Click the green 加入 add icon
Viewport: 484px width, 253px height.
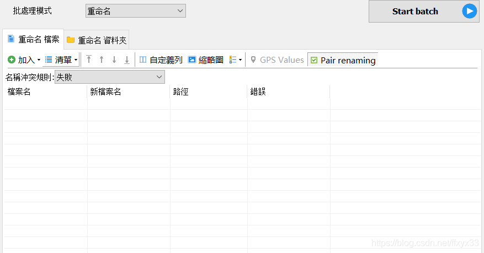pos(12,60)
